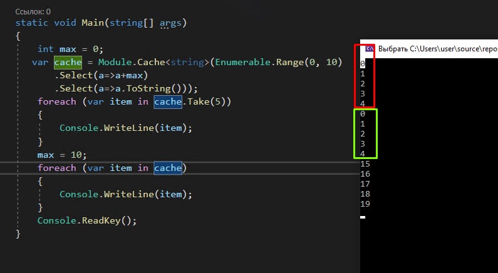The height and width of the screenshot is (273, 498).
Task: Click 'cache' in the second foreach loop
Action: pyautogui.click(x=168, y=168)
